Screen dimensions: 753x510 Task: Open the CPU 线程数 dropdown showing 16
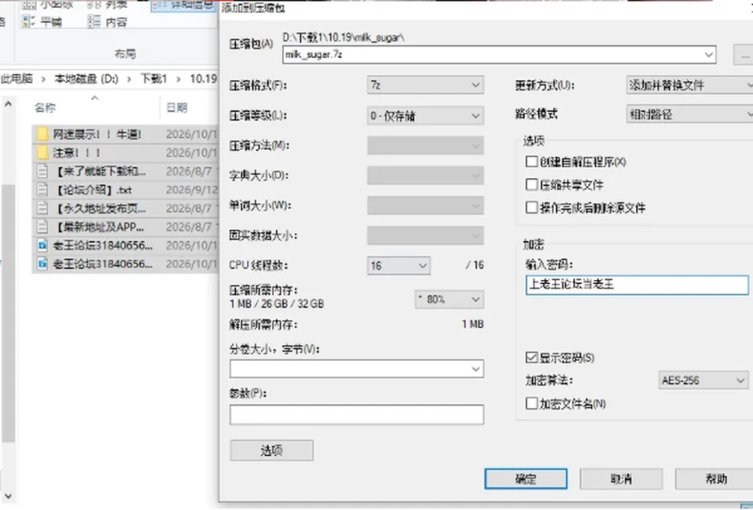pos(398,265)
